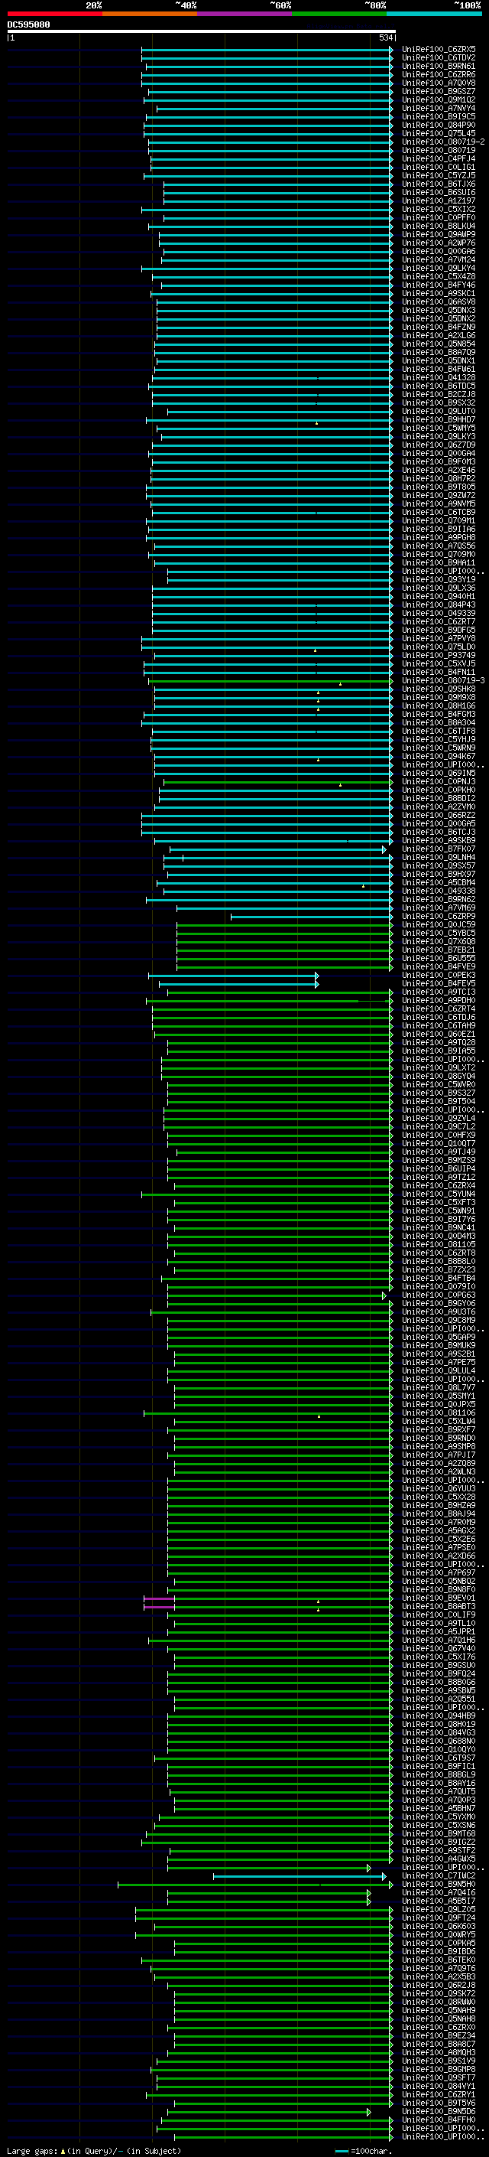The image size is (489, 2157).
Task: Click the cyan ~100% identity legend segment
Action: pos(434,14)
